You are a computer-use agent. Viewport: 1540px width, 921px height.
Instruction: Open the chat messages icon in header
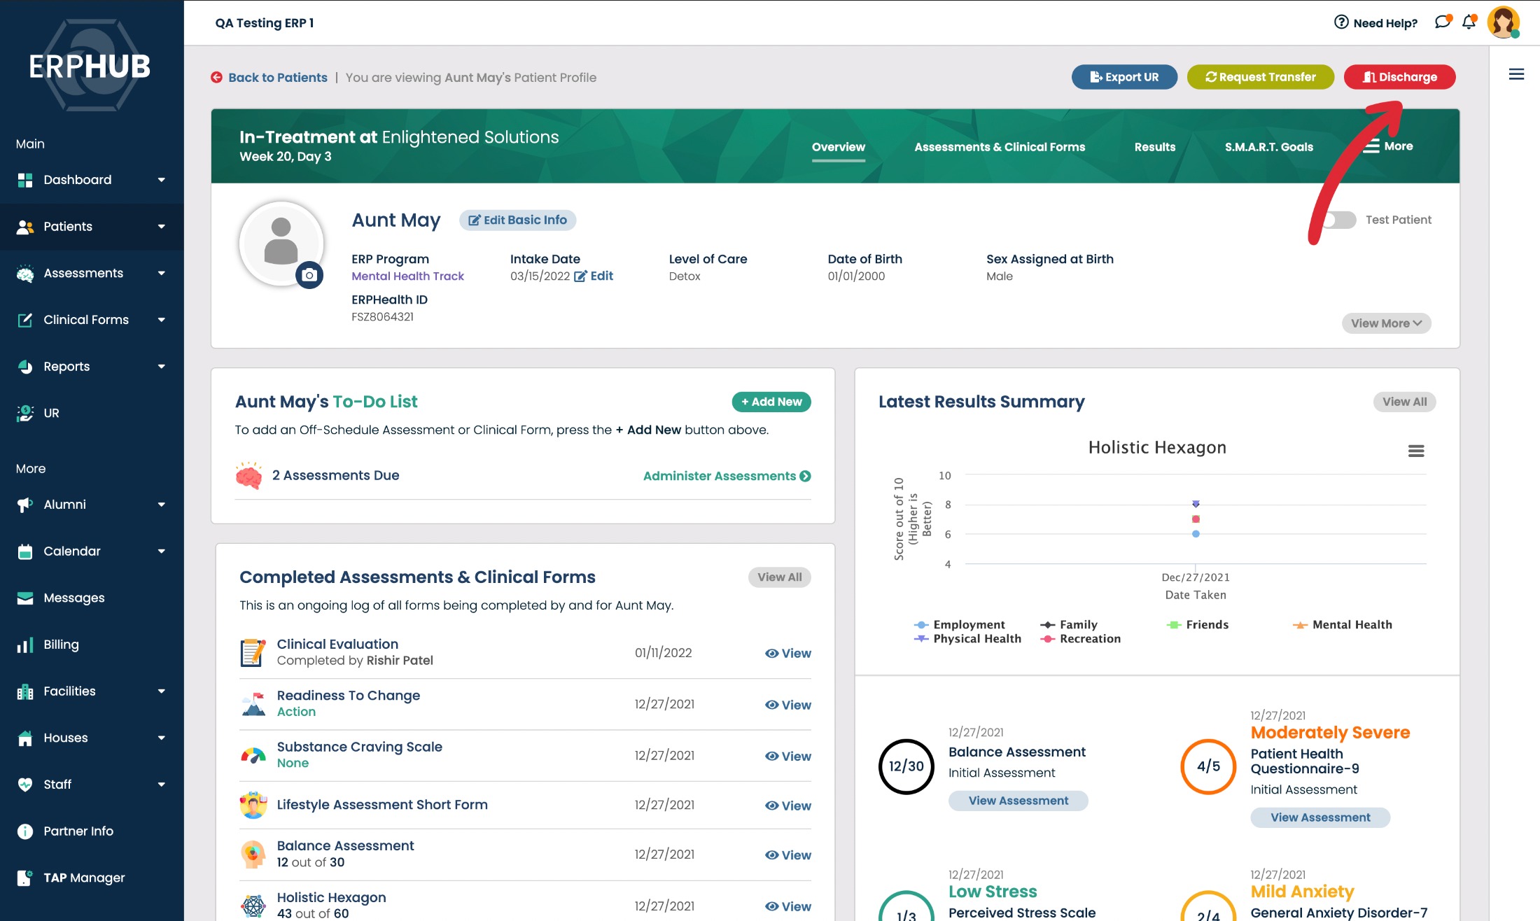pos(1442,22)
